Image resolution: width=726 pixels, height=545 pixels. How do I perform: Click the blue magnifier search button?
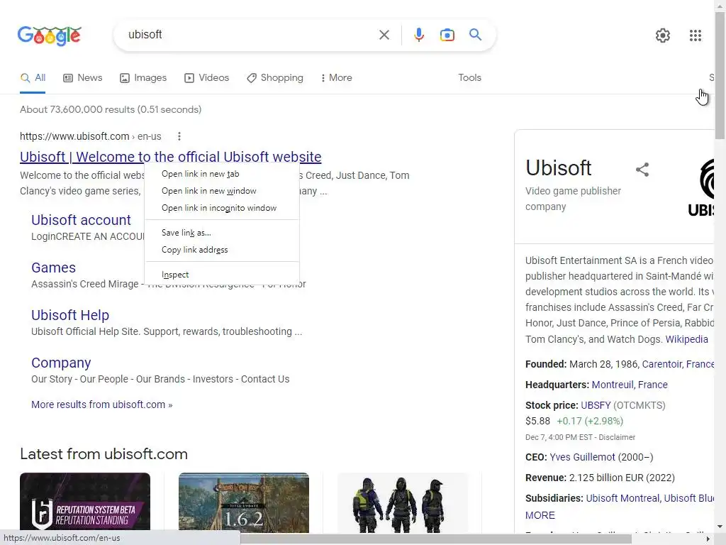tap(475, 34)
